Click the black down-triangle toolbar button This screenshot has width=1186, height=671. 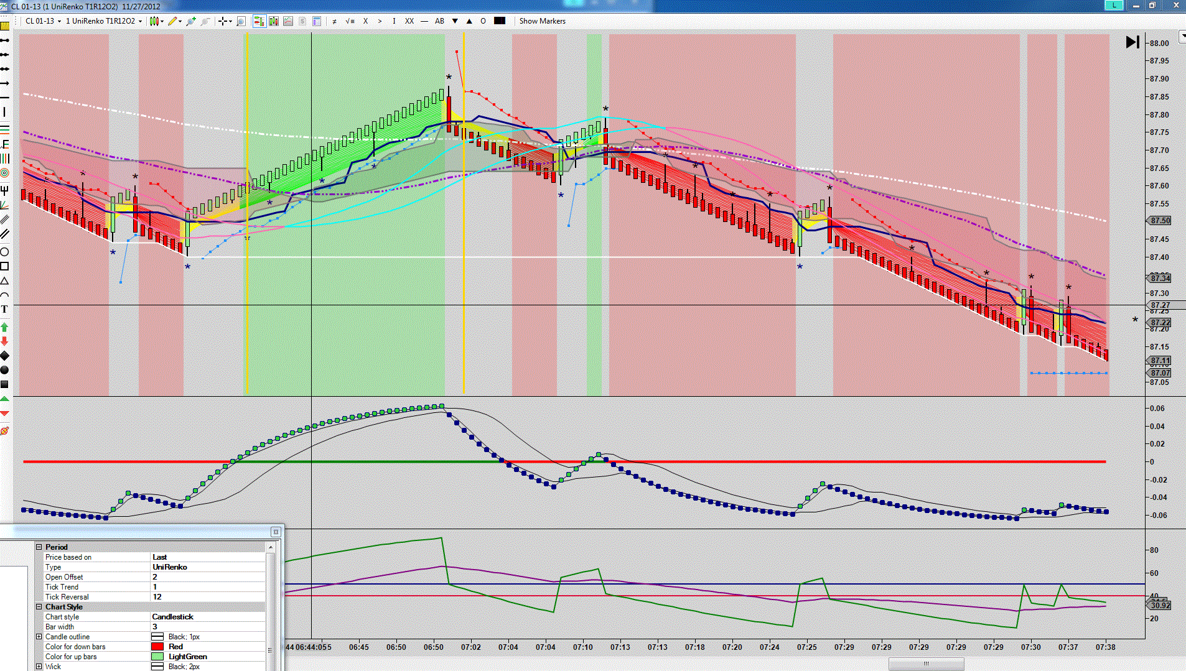click(455, 21)
